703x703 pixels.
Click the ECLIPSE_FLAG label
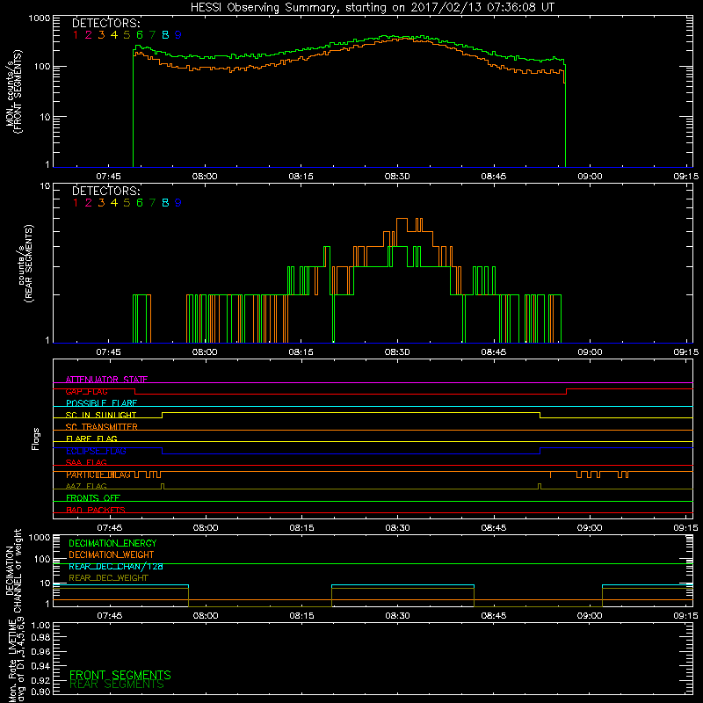coord(96,451)
